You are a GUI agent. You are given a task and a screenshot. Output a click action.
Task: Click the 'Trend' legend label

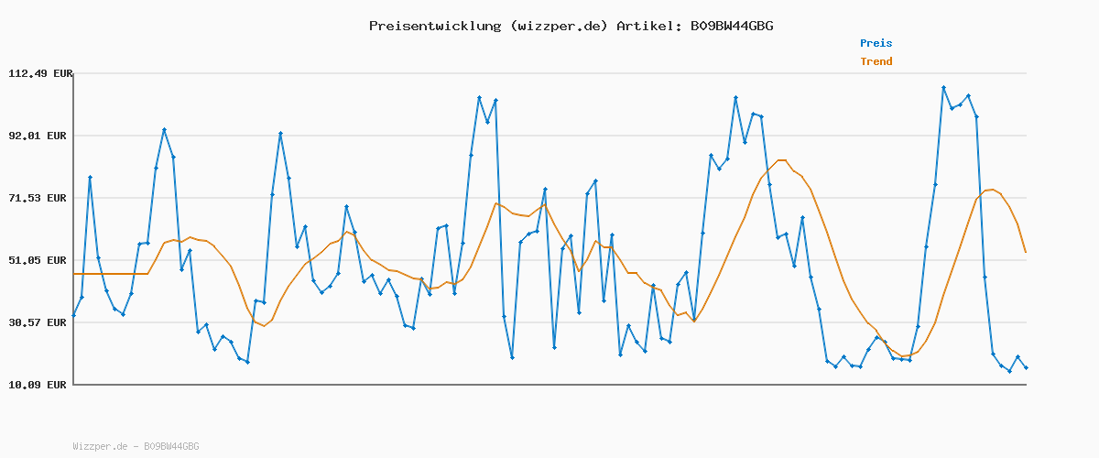coord(876,61)
